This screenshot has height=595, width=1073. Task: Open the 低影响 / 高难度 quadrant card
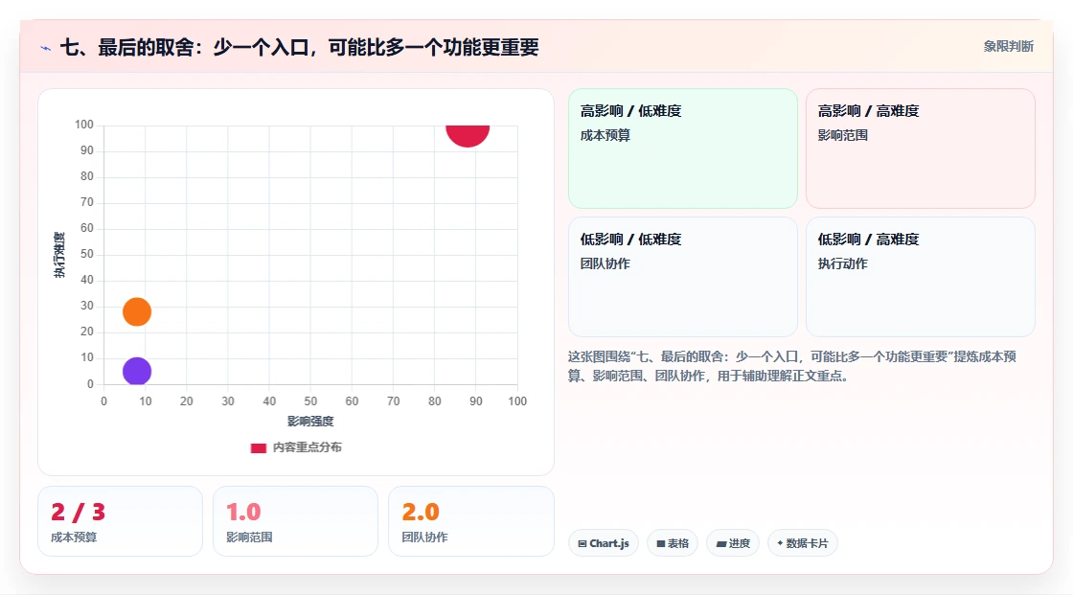tap(921, 277)
